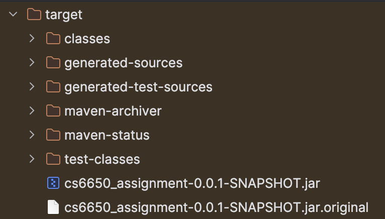Click the maven-status folder icon

click(x=53, y=135)
